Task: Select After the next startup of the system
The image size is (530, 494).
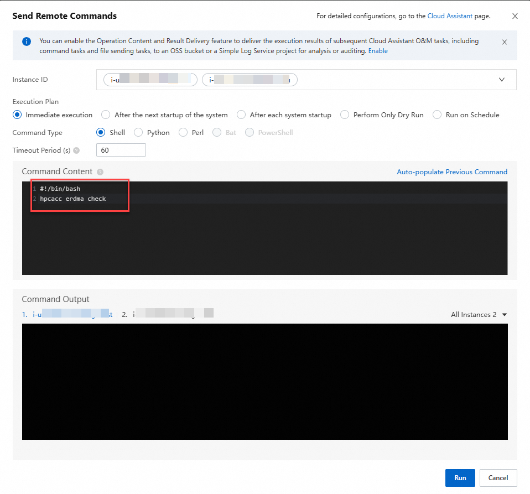Action: [106, 115]
